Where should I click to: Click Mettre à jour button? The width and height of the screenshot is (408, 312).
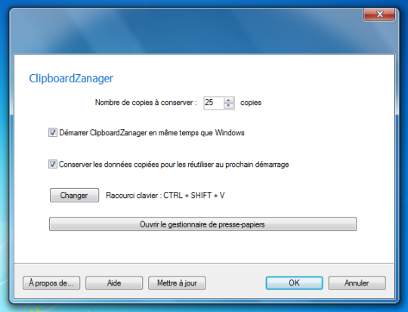coord(177,283)
